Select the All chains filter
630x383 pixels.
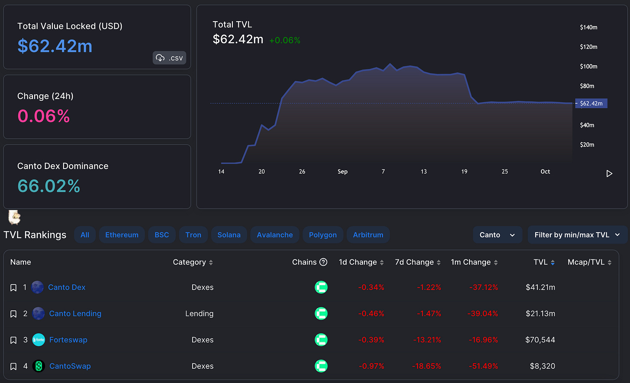[85, 235]
